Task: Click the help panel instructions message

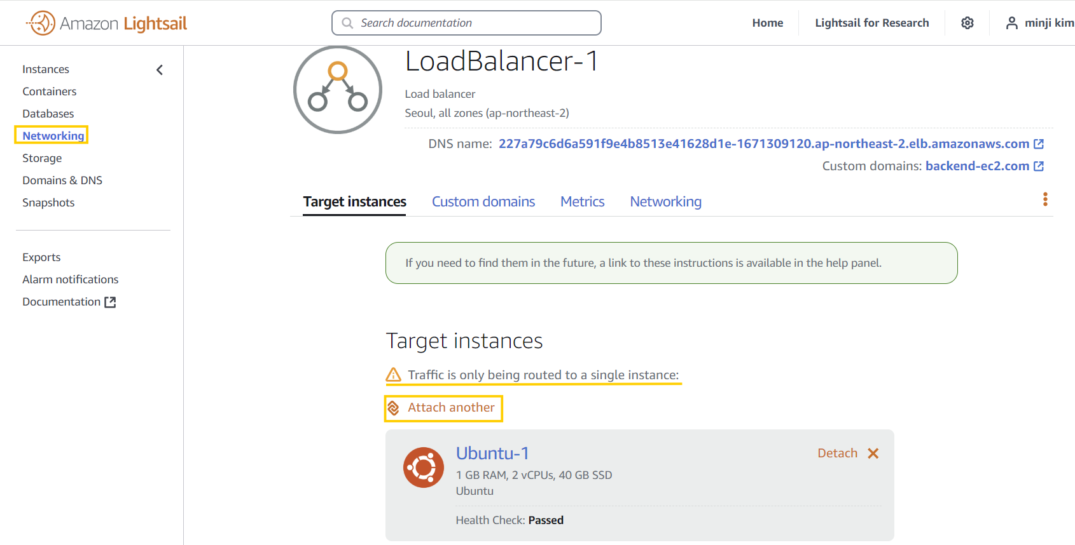Action: click(671, 263)
